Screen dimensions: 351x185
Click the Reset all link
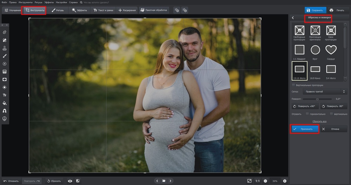(320, 121)
